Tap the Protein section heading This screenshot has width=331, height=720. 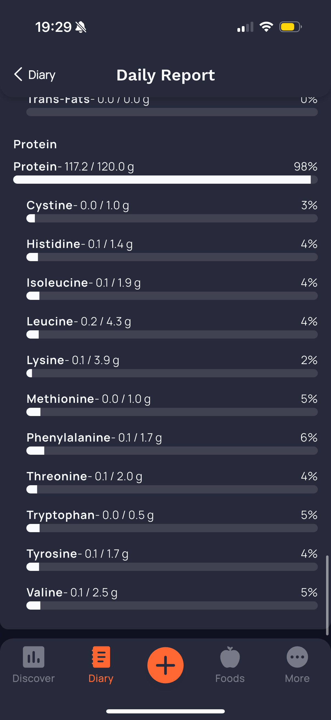pos(35,144)
